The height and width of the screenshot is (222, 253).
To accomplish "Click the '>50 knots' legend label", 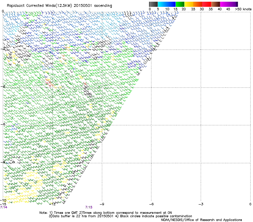I will 243,9.
